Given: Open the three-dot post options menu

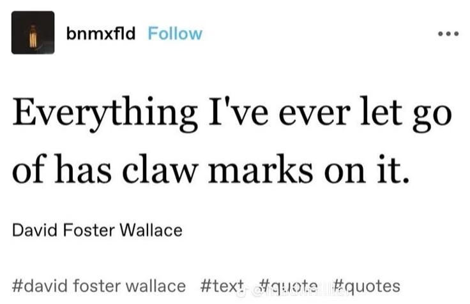Looking at the screenshot, I should tap(448, 34).
